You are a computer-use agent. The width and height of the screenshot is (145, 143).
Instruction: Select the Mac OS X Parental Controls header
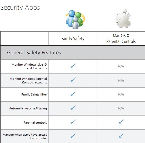[121, 39]
